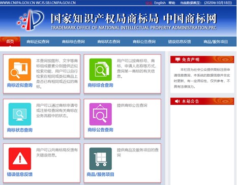237x185 pixels.
Task: Open the shopping cart 商品/服务项目 icon
Action: [101, 159]
